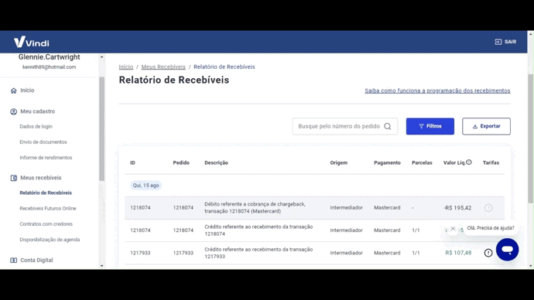The height and width of the screenshot is (300, 534).
Task: Open the Início home icon in sidebar
Action: [x=14, y=90]
